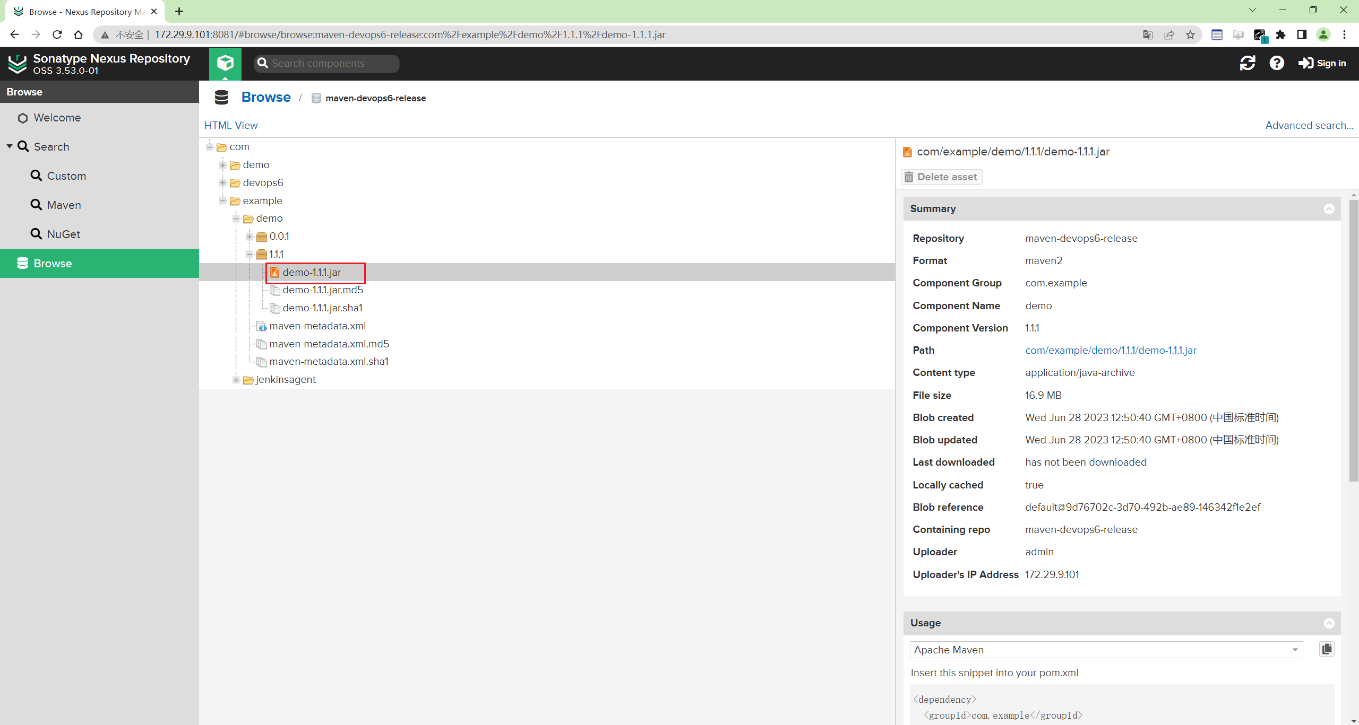Click the browser back arrow
Screen dimensions: 1359x725
(14, 35)
